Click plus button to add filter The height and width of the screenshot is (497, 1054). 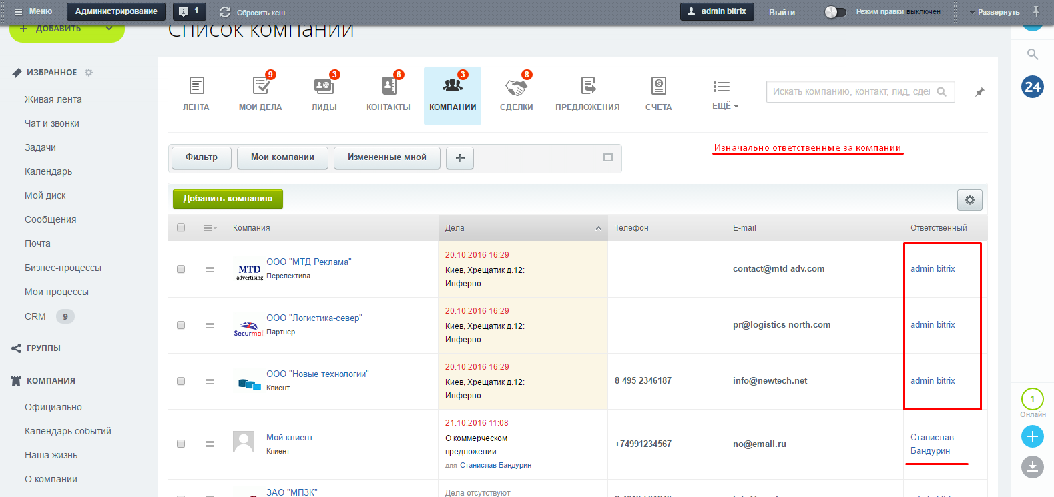(460, 158)
